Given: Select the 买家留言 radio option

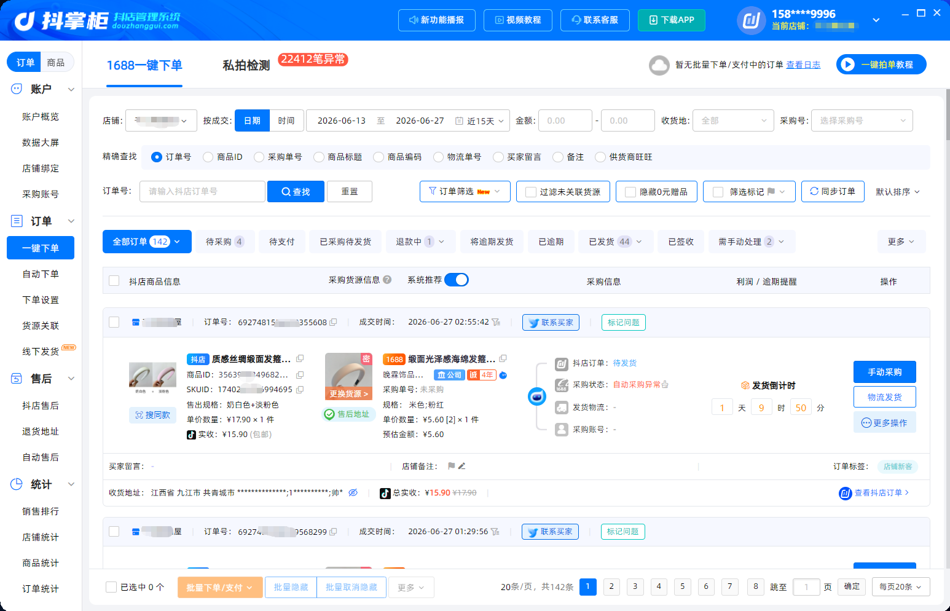Looking at the screenshot, I should [x=498, y=157].
